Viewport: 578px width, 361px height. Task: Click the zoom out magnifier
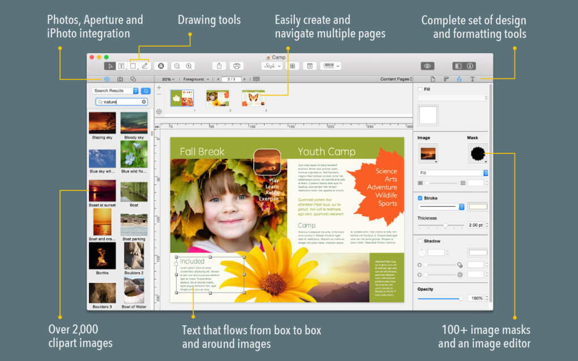pyautogui.click(x=177, y=66)
